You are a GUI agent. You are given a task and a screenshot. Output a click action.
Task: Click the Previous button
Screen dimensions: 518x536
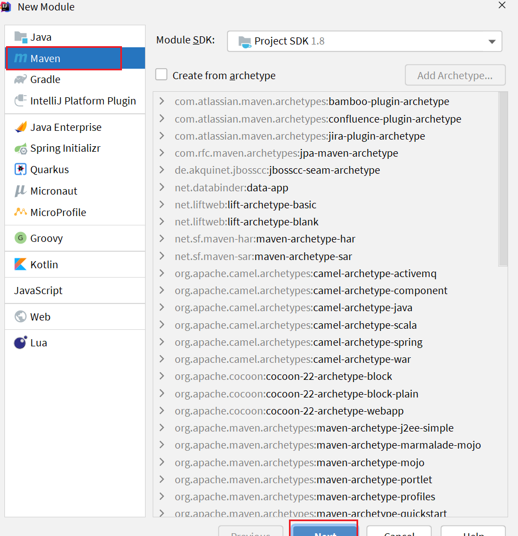pyautogui.click(x=250, y=531)
